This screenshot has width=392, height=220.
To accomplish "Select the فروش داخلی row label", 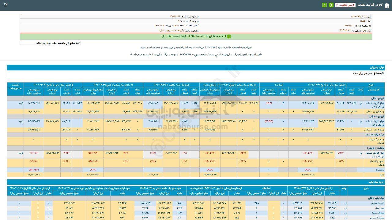I will (376, 98).
